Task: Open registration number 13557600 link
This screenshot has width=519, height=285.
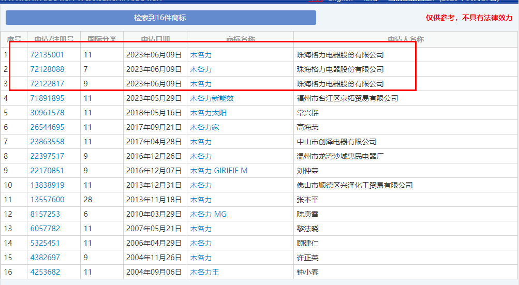Action: 47,200
